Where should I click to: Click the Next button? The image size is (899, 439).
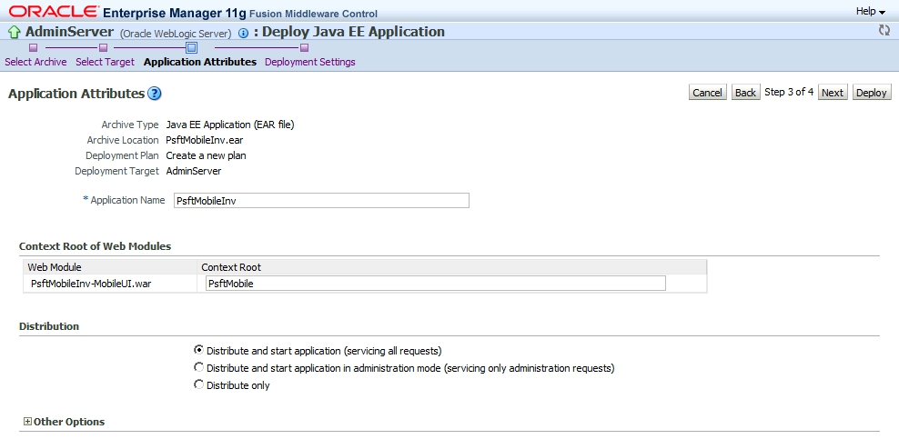tap(833, 92)
